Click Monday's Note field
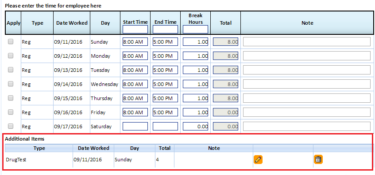Screen dimensions: 375x175 [x=307, y=56]
